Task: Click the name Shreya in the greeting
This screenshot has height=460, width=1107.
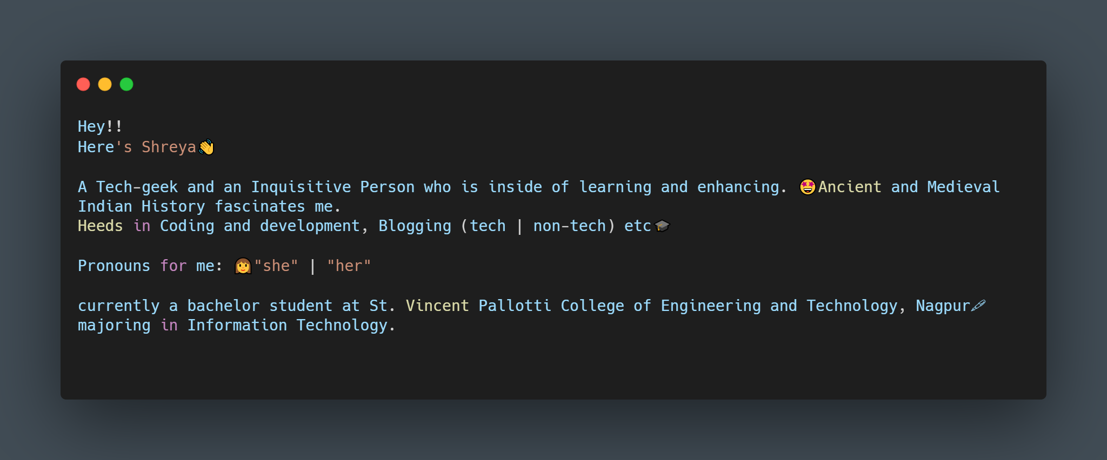Action: pyautogui.click(x=169, y=147)
